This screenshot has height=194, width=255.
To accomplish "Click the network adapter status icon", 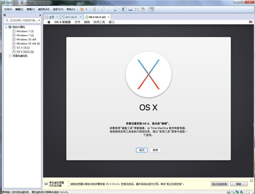I will coord(237,192).
